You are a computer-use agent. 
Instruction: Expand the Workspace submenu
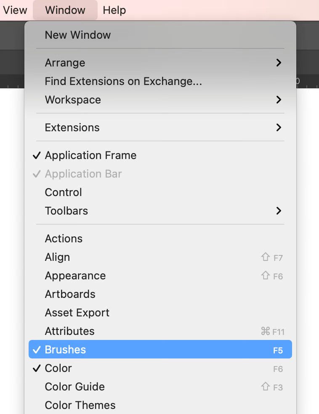[x=73, y=100]
